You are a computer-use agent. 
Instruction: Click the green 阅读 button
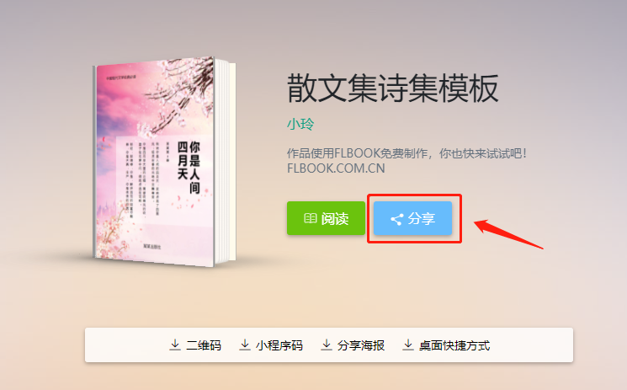326,218
